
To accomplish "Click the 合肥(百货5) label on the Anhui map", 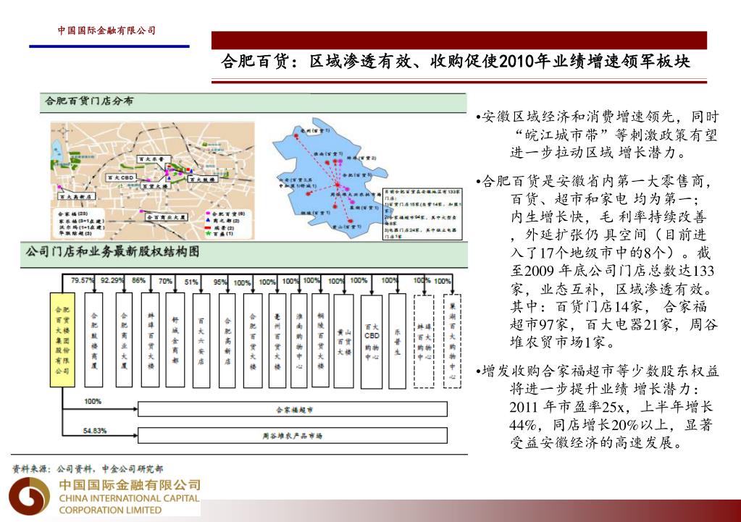I will [357, 174].
